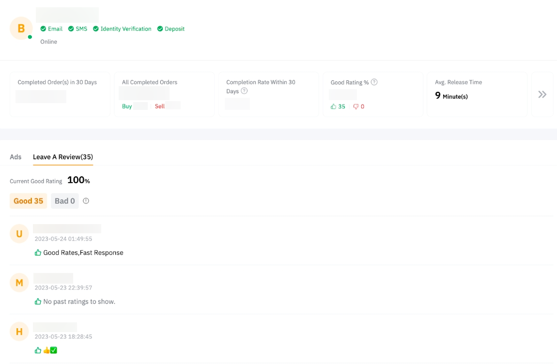Select the Leave A Review(35) tab
This screenshot has width=557, height=364.
(x=63, y=157)
